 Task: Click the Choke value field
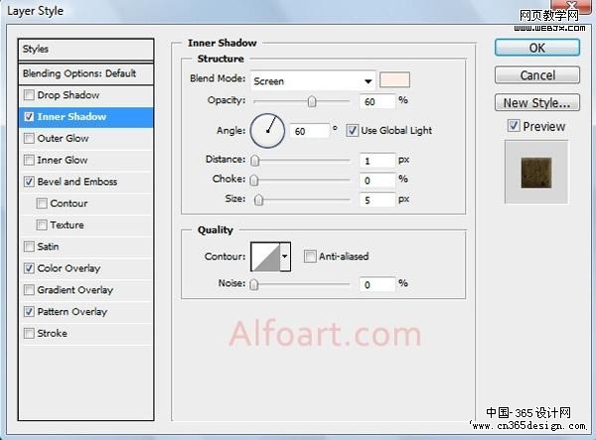click(x=377, y=180)
